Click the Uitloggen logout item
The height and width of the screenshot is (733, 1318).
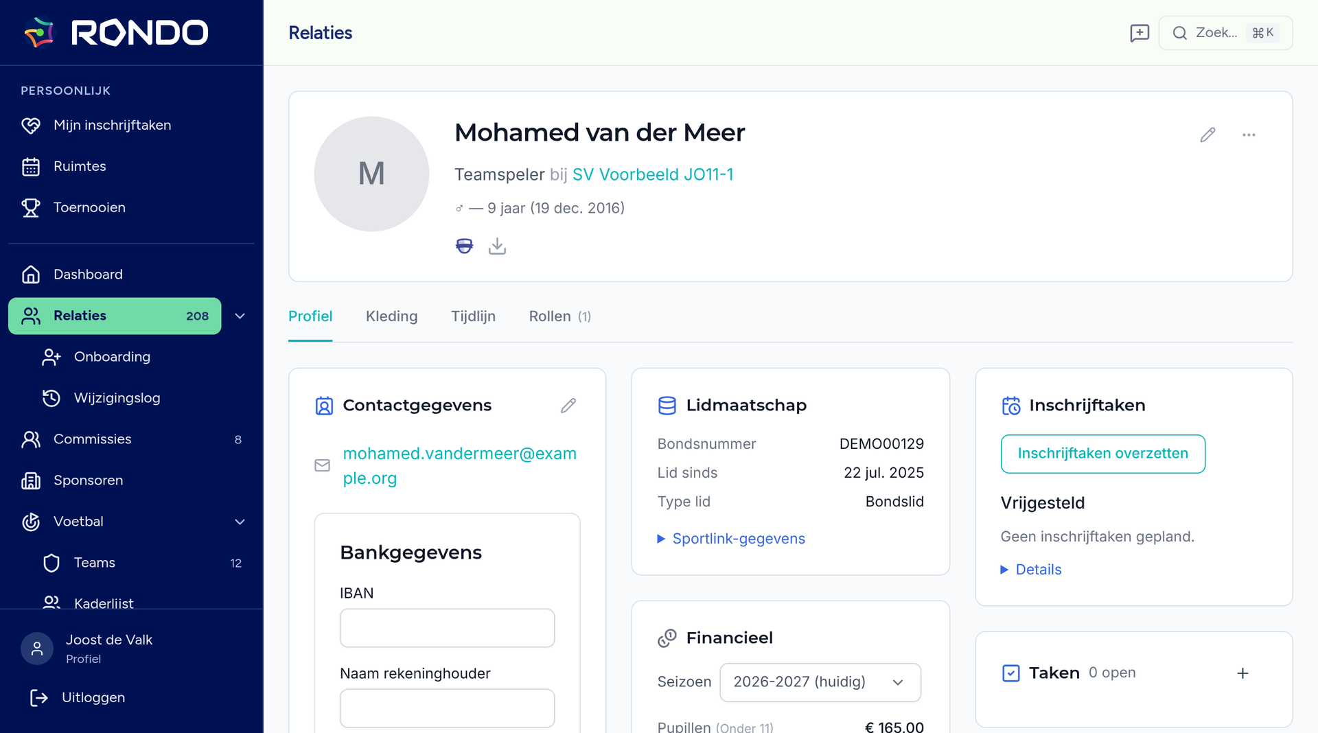tap(77, 697)
